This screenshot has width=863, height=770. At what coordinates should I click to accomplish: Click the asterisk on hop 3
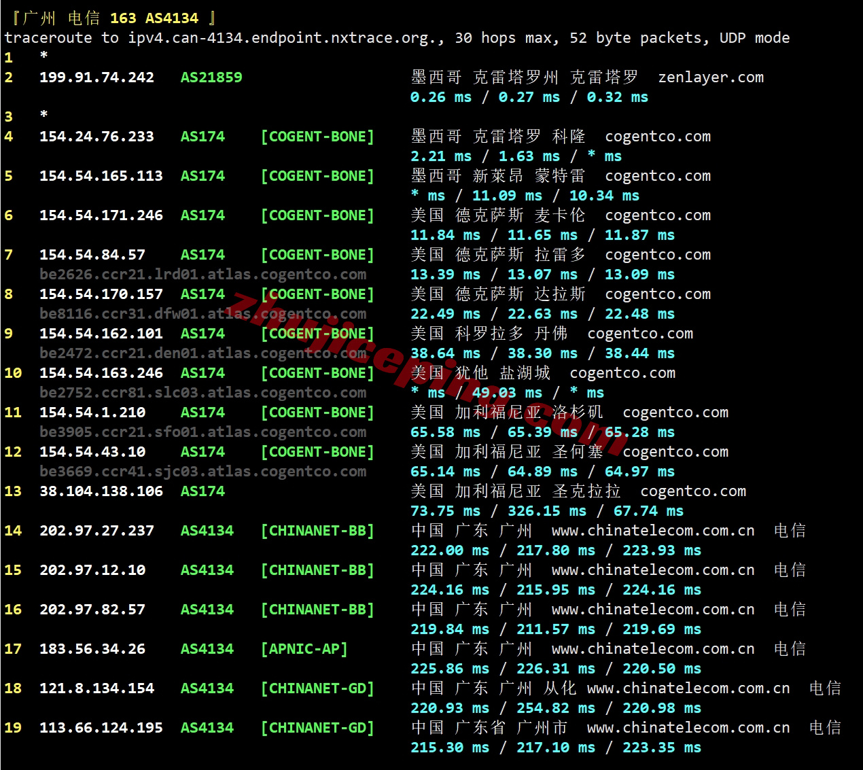coord(43,116)
